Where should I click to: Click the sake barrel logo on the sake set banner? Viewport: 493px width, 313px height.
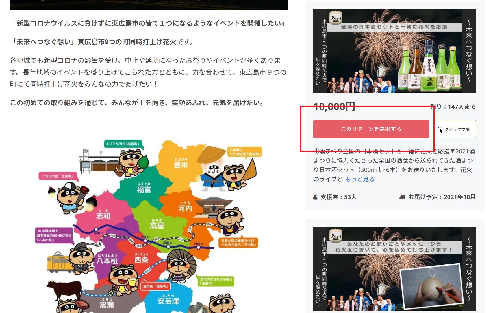point(336,17)
